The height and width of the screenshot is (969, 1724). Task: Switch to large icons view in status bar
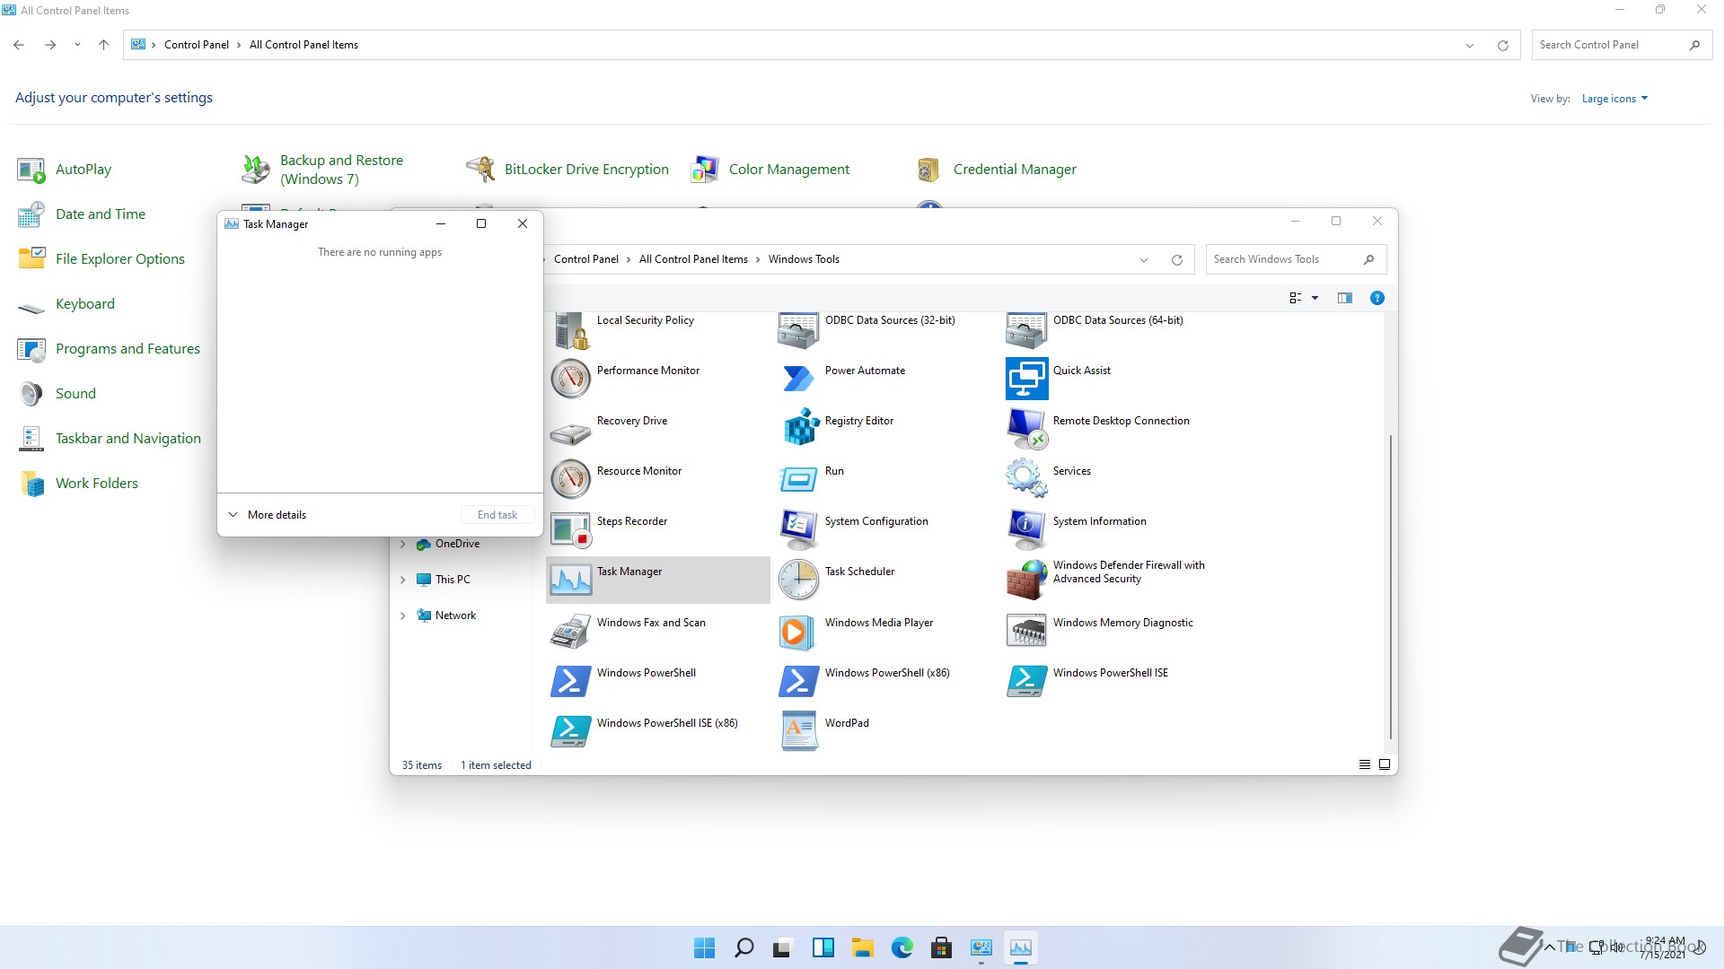(x=1385, y=764)
